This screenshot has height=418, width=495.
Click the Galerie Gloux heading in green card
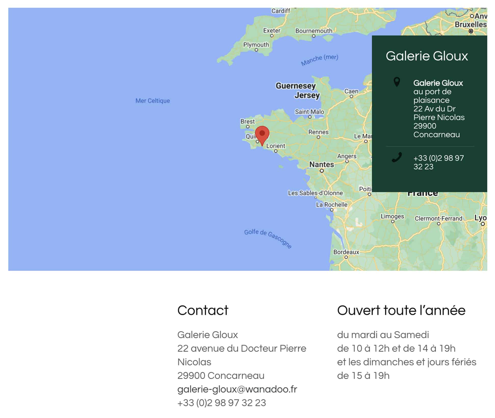427,56
